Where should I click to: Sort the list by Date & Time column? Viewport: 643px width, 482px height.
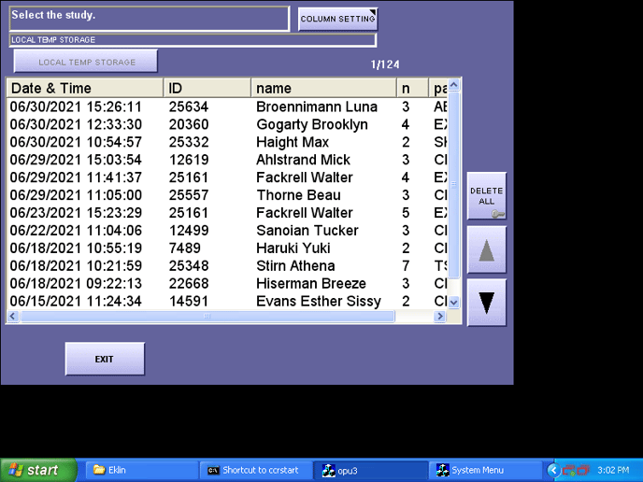click(84, 88)
